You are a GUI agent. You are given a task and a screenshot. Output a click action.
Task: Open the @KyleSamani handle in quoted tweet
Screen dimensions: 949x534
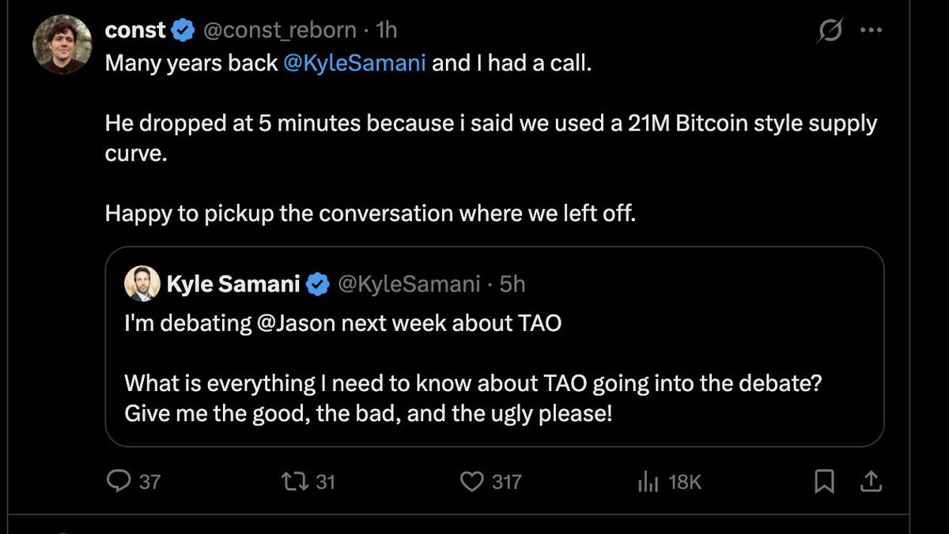pos(409,284)
